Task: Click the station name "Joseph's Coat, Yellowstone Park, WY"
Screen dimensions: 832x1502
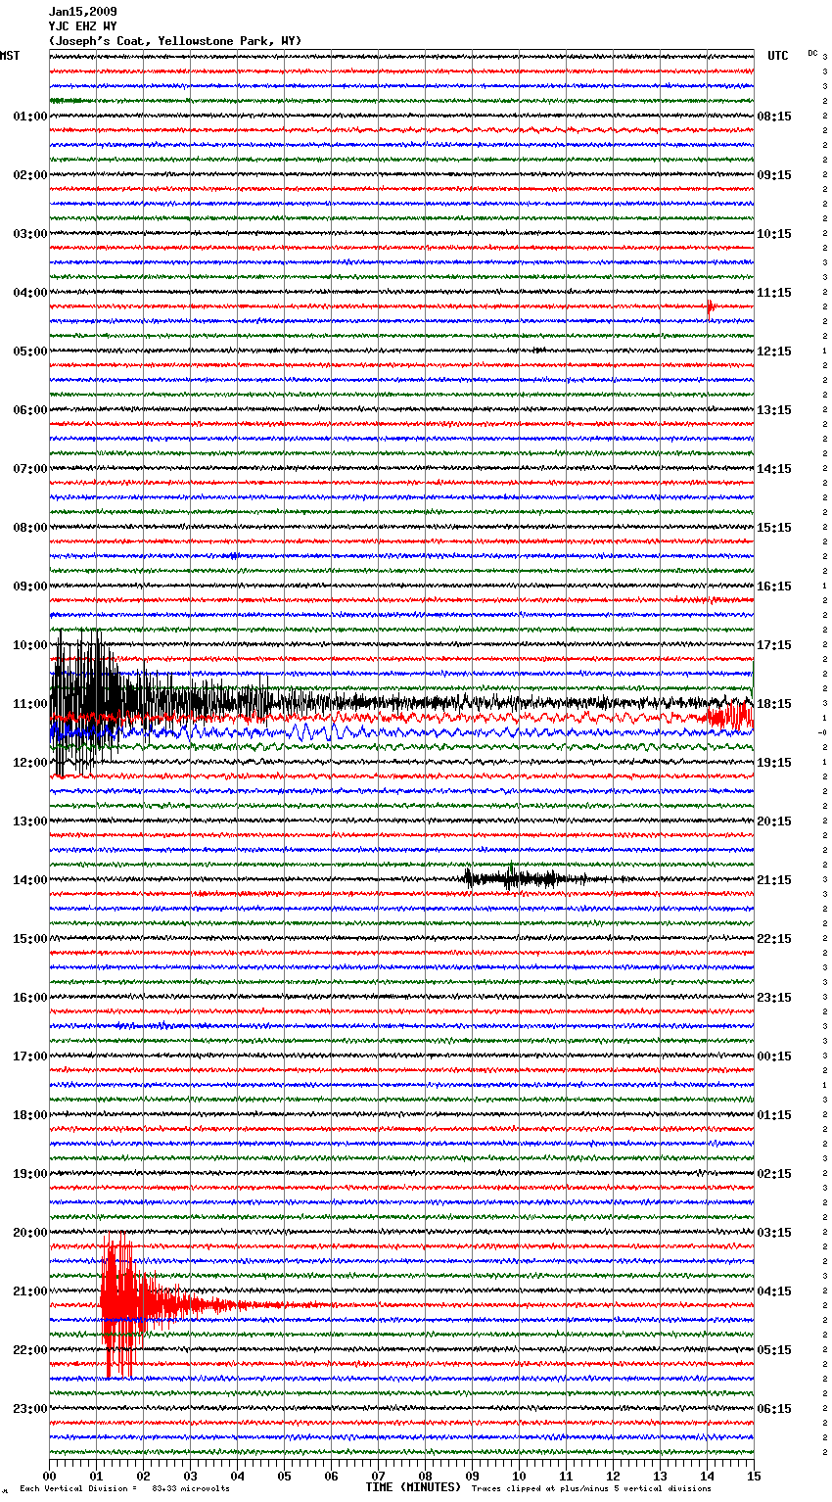Action: click(x=175, y=41)
